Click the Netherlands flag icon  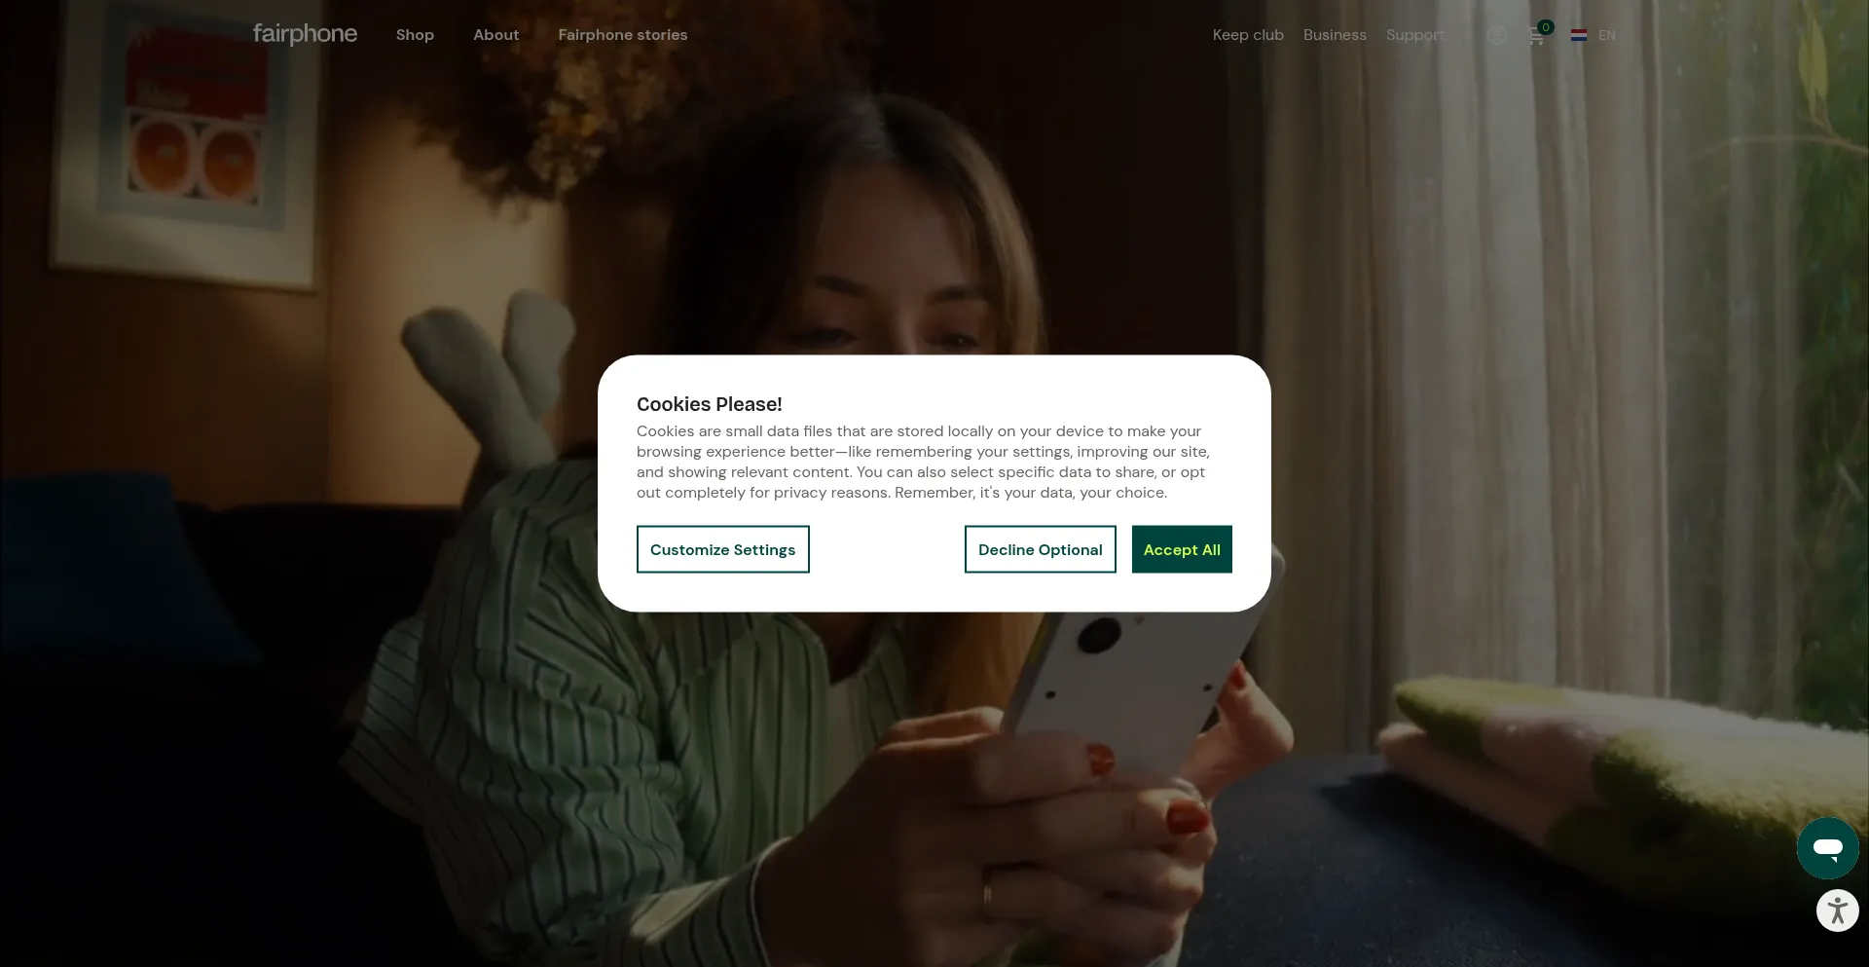(x=1579, y=35)
